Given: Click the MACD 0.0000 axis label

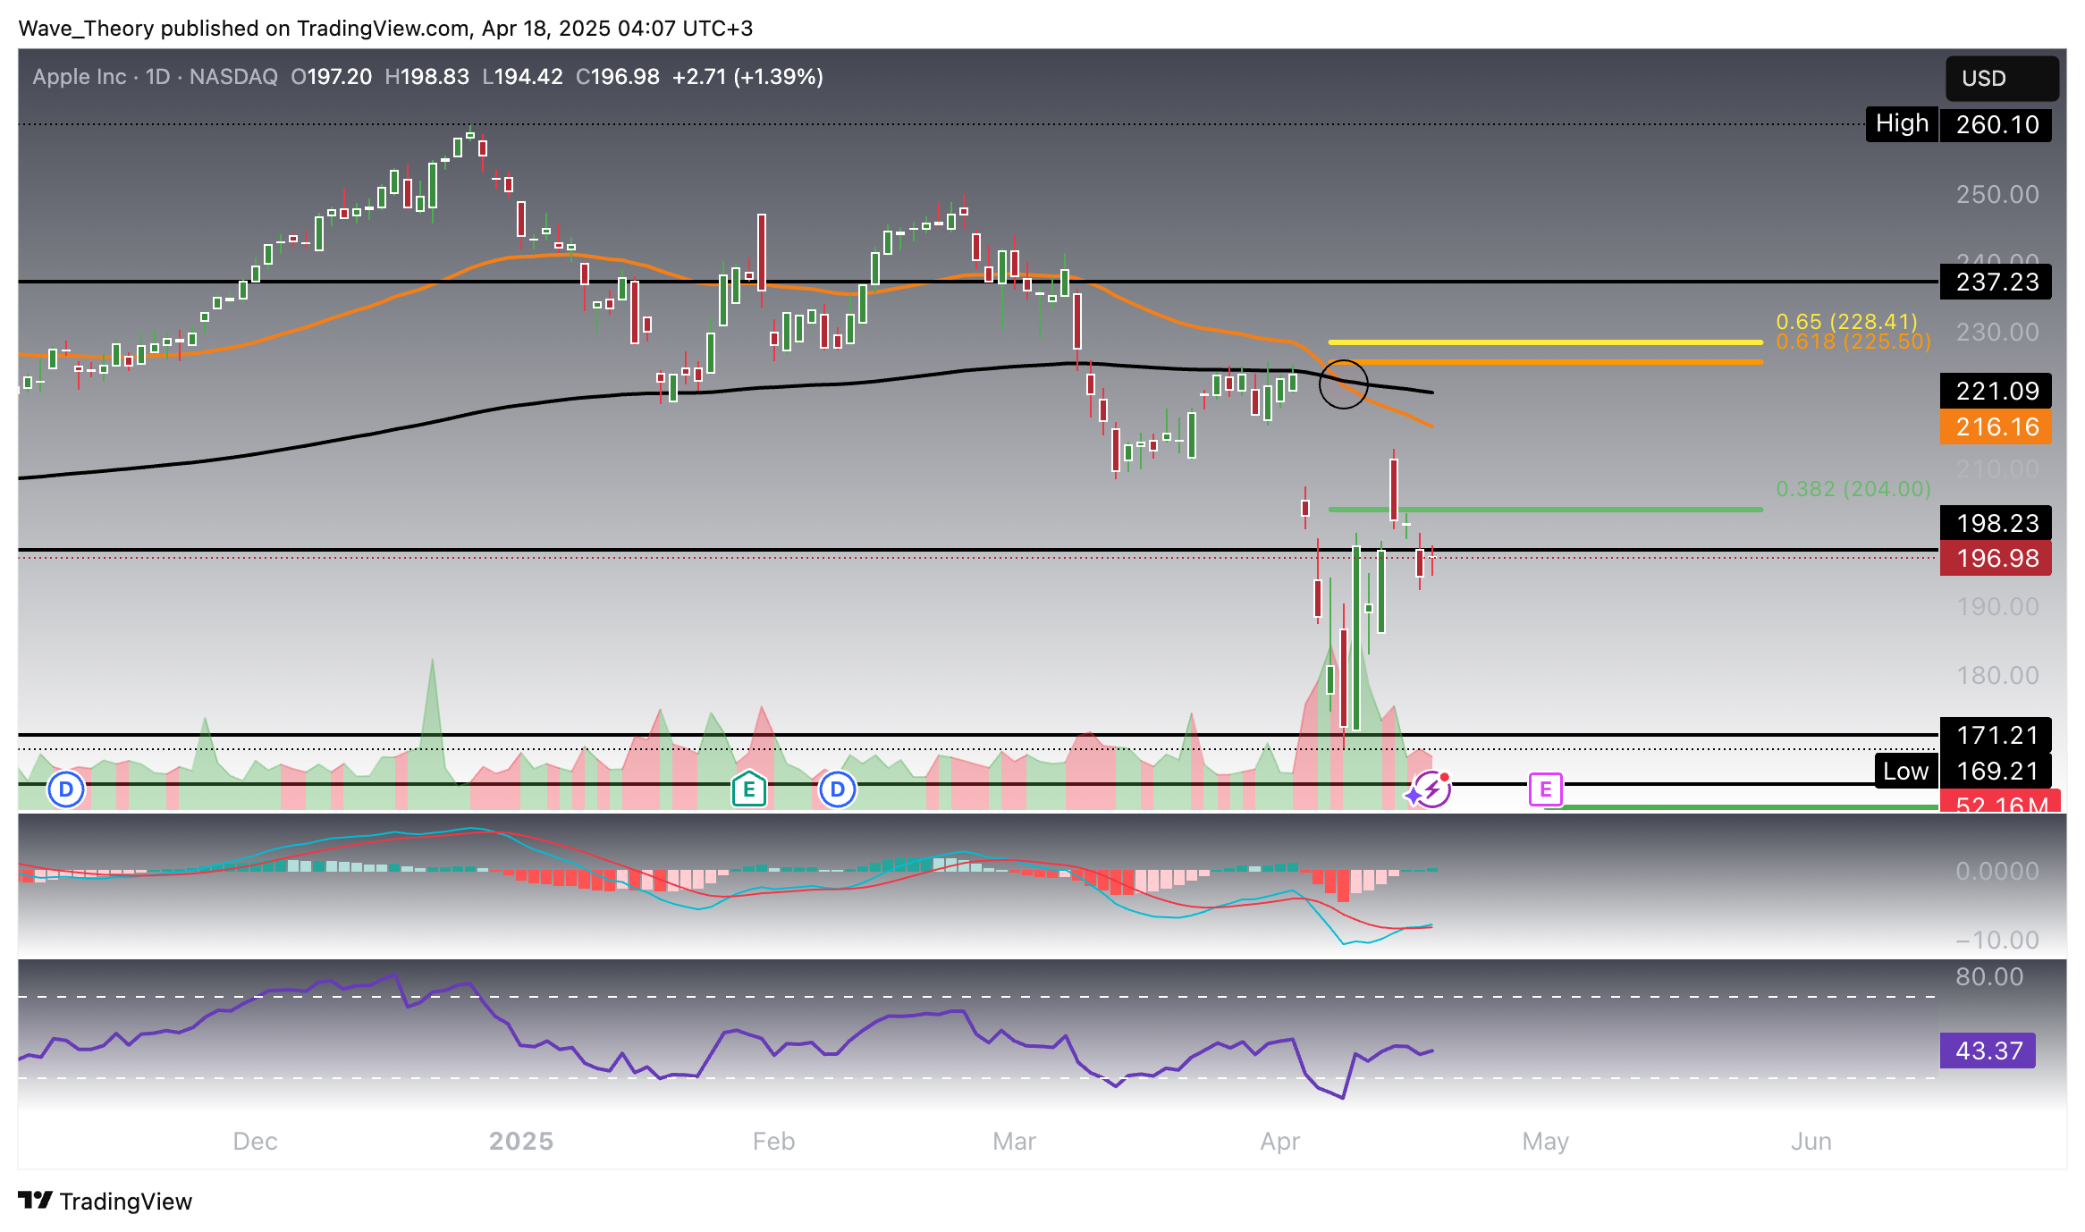Looking at the screenshot, I should click(1997, 871).
